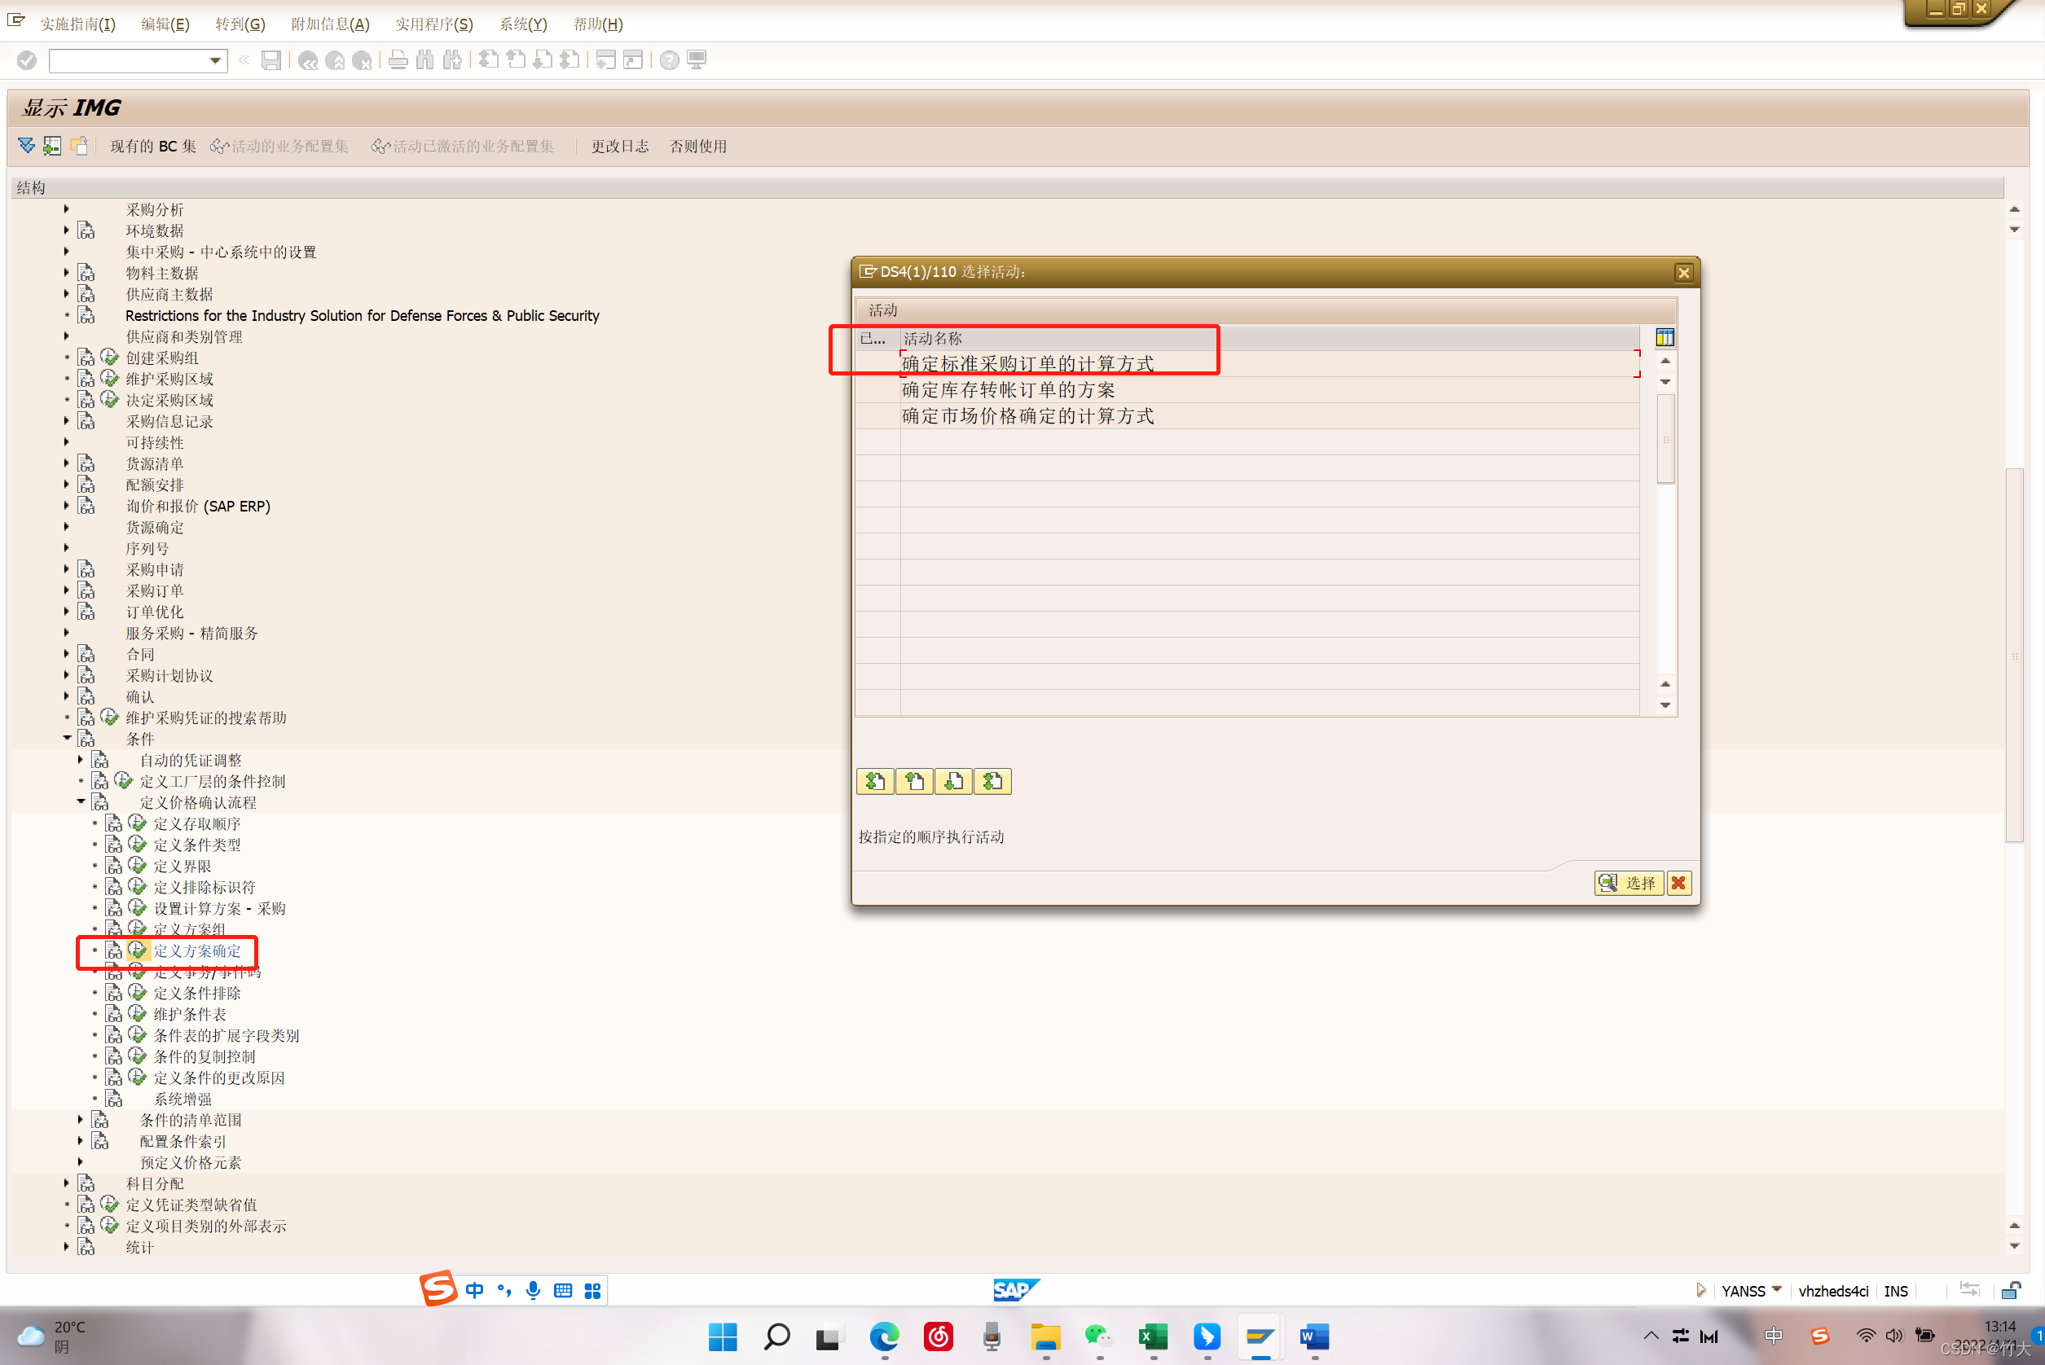Click the Expand all icon in the IMG toolbar

26,146
